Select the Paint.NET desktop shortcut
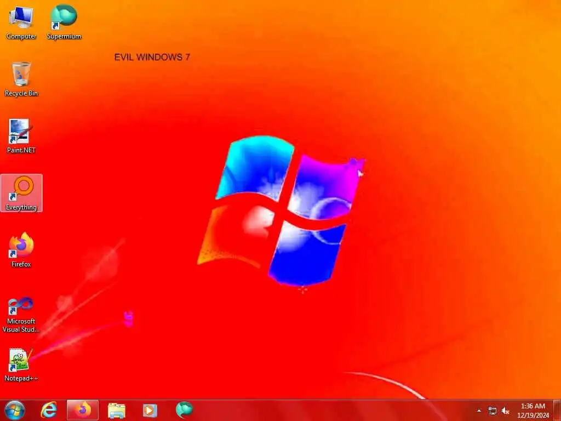This screenshot has width=561, height=421. tap(21, 136)
